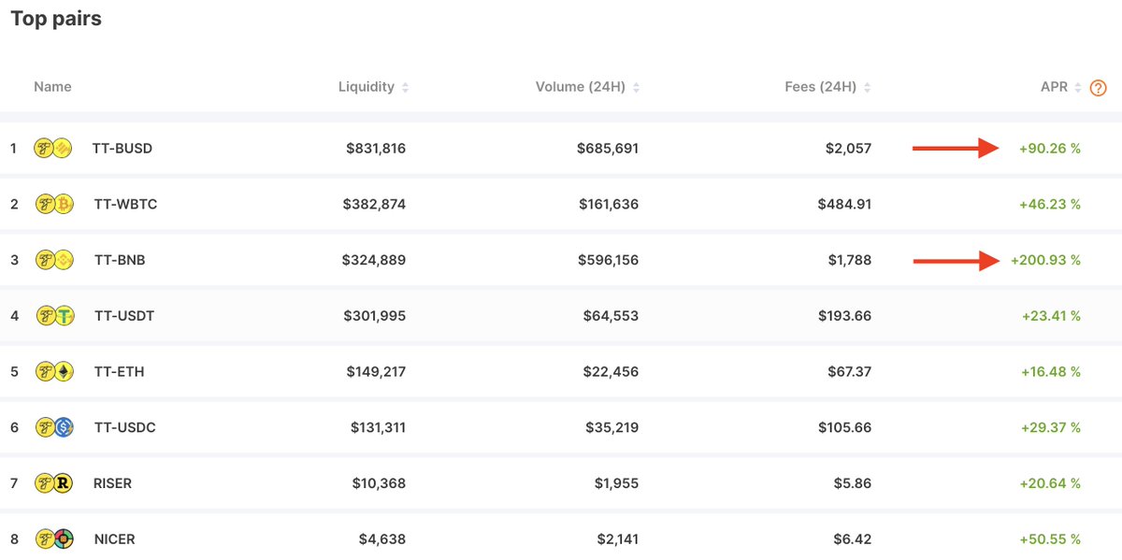Select liquidity value $10,368

pyautogui.click(x=380, y=483)
